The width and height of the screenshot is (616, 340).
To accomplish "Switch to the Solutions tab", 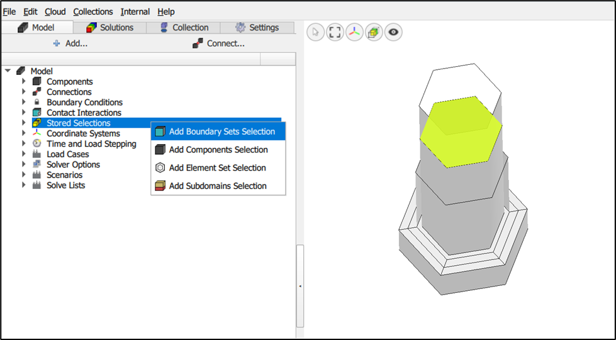I will 110,28.
